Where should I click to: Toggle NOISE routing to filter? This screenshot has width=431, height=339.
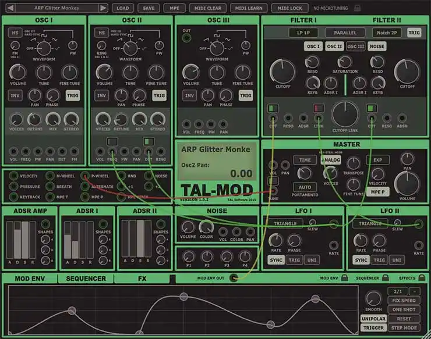[377, 47]
